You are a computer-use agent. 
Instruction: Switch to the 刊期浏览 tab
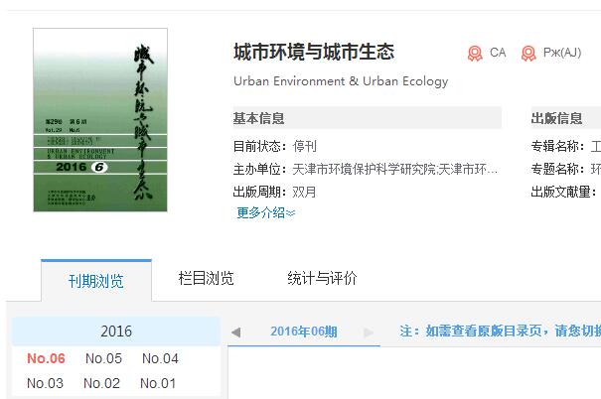96,281
